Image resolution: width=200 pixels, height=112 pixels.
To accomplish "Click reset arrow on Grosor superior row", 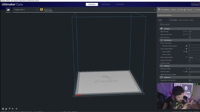I will tap(184, 52).
